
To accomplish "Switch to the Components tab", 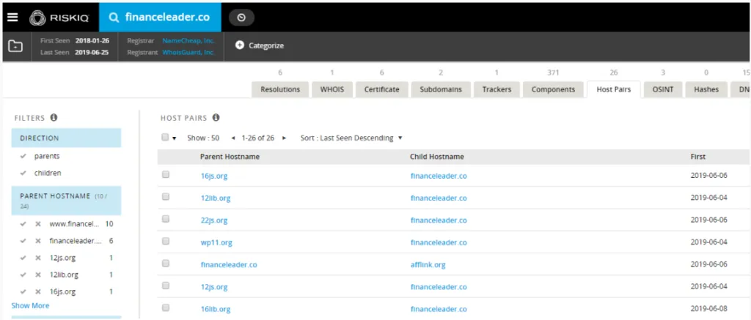I will coord(553,89).
